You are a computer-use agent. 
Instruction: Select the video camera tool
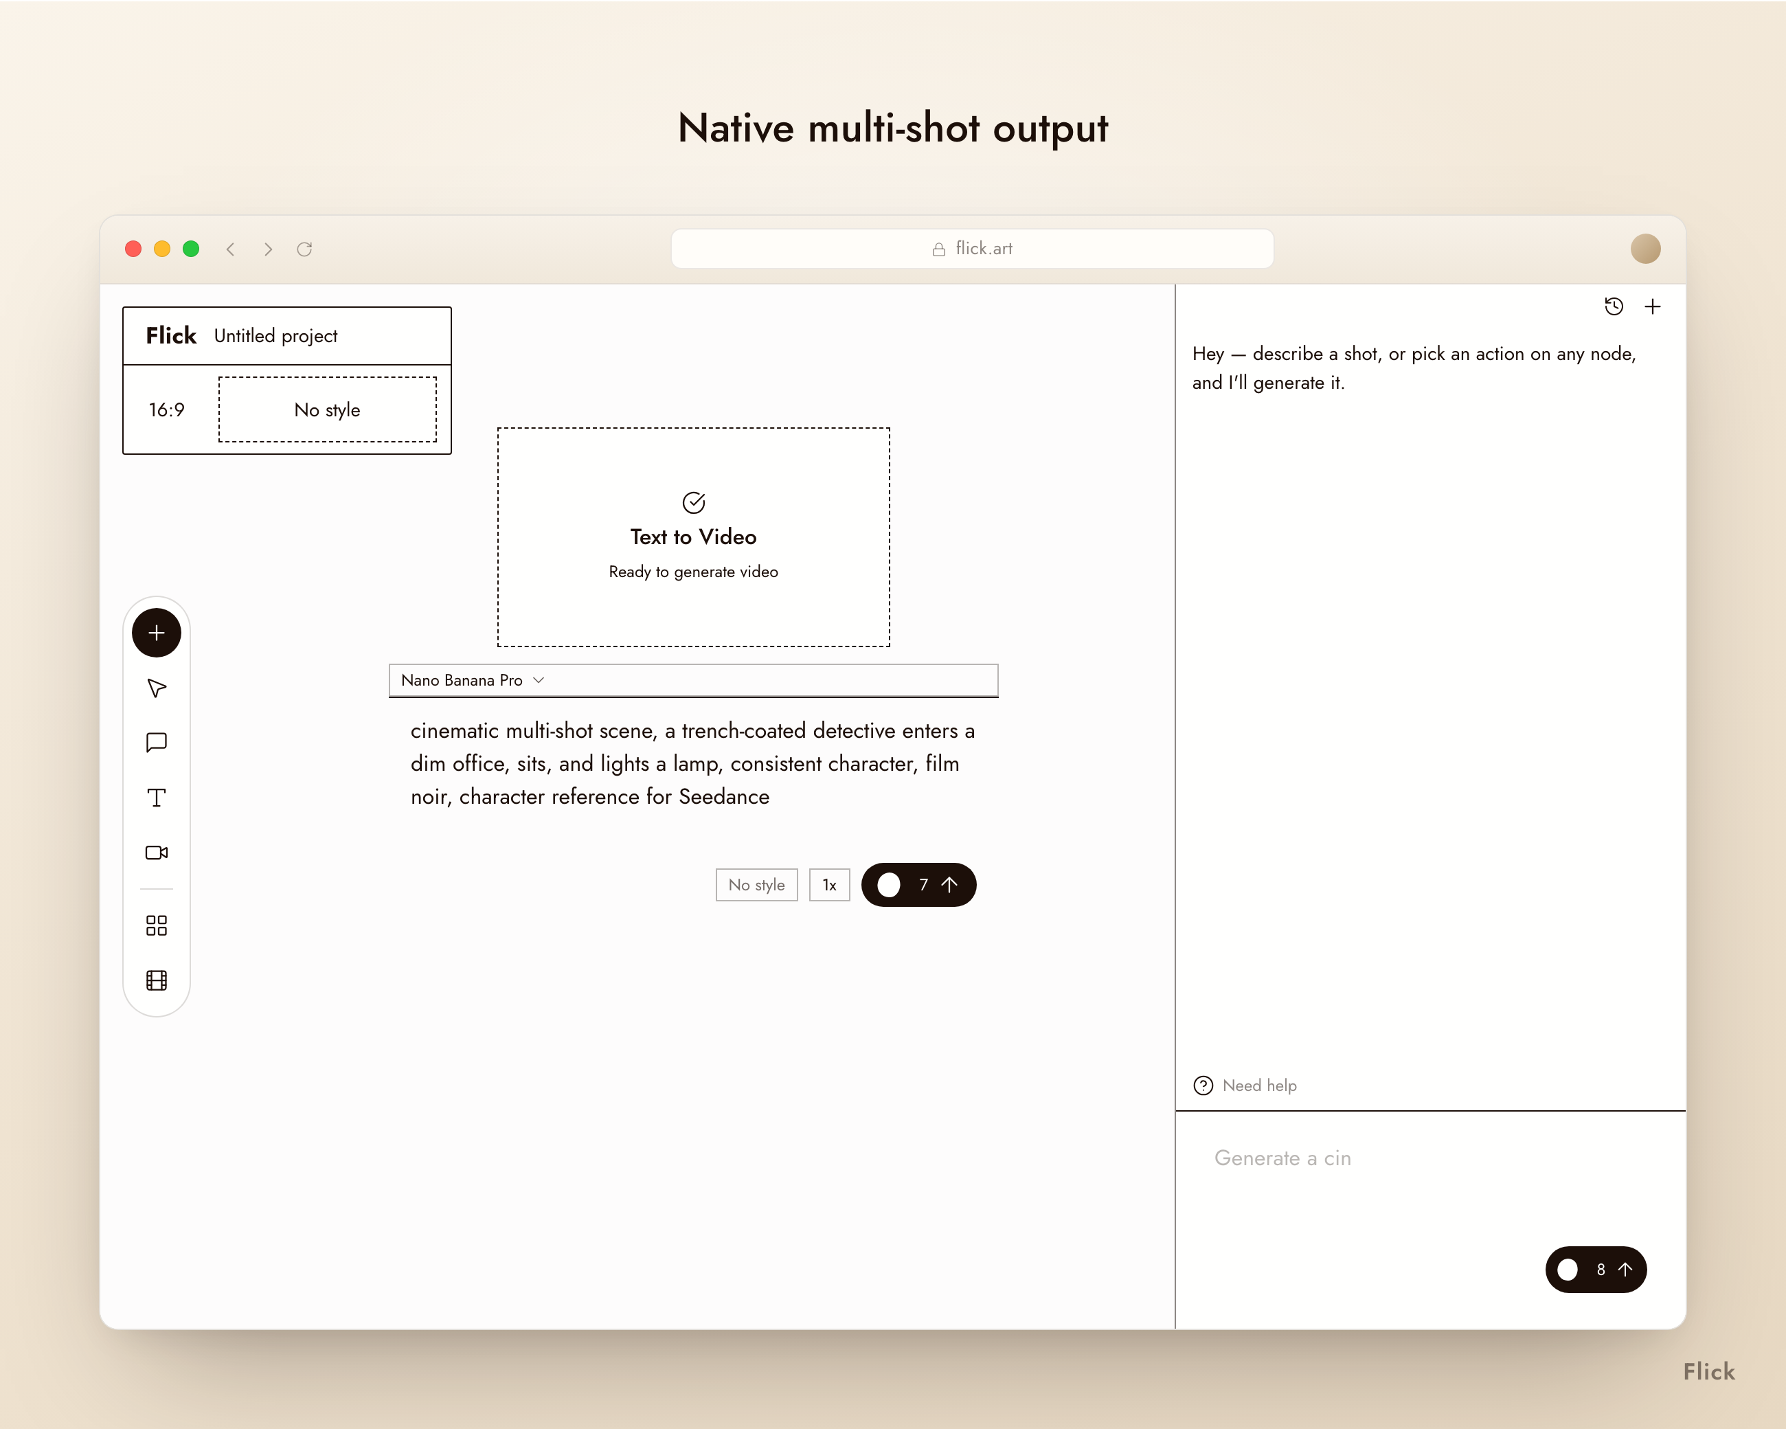point(157,853)
